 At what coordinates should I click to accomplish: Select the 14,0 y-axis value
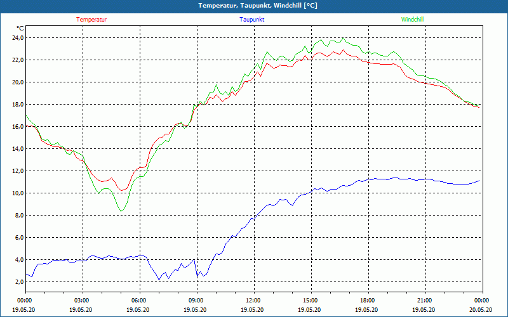(x=18, y=149)
